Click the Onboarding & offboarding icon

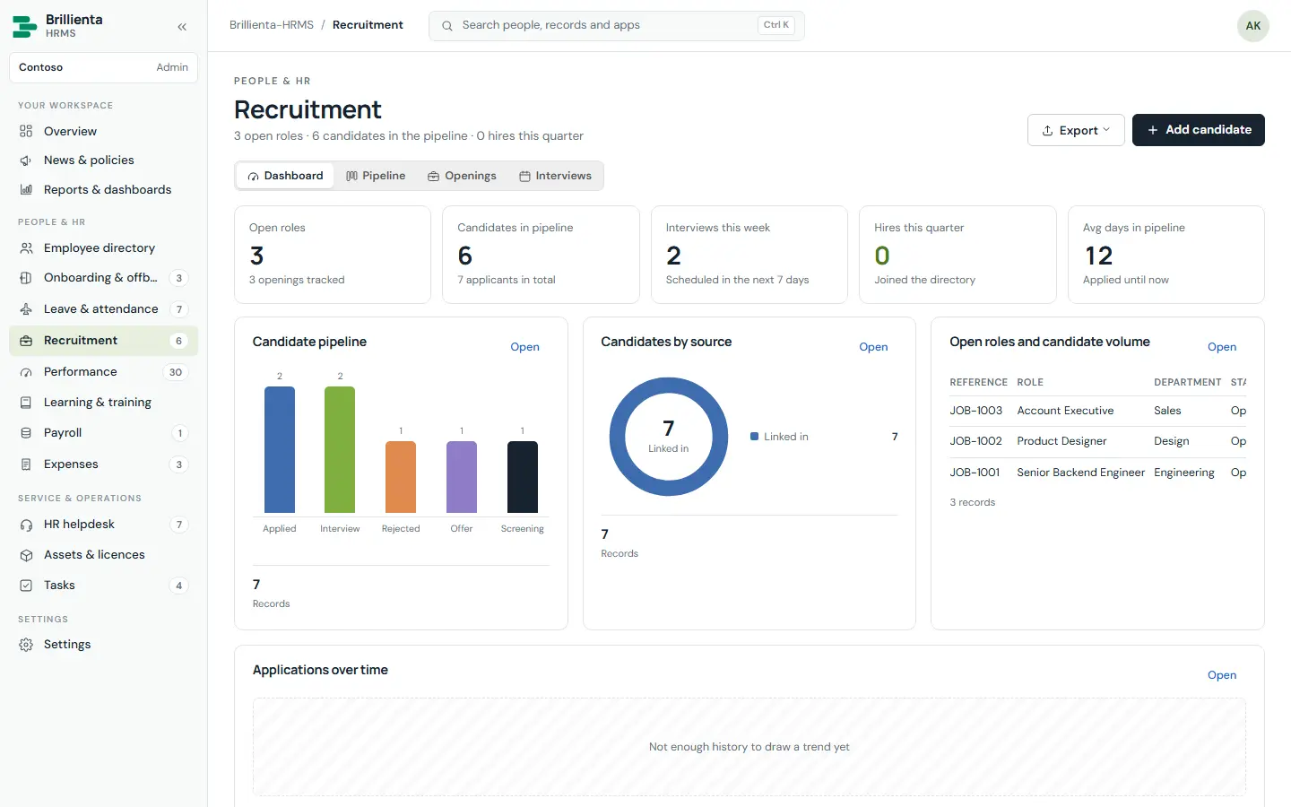26,278
